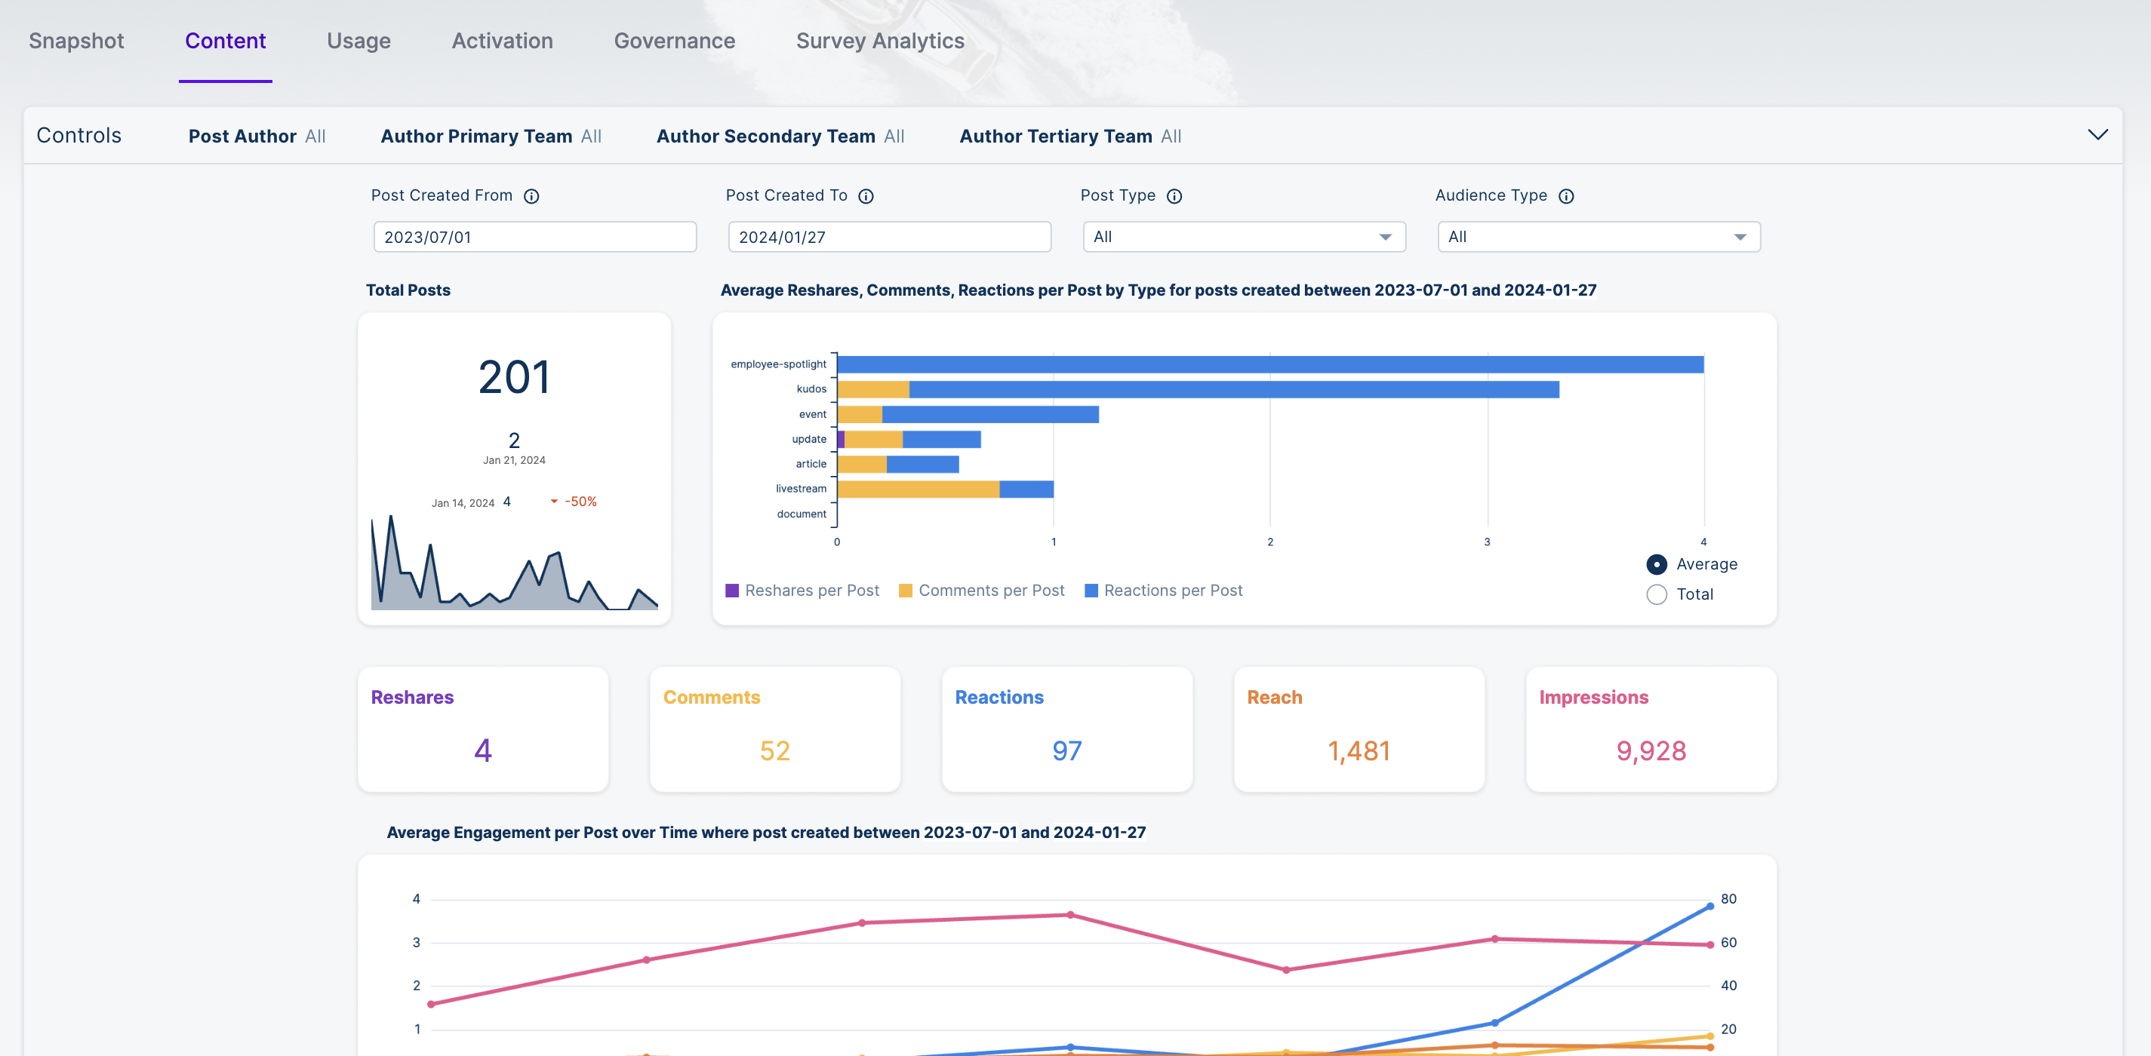Screen dimensions: 2151x1056
Task: Click the employee-spotlight reactions bar
Action: click(x=1270, y=365)
